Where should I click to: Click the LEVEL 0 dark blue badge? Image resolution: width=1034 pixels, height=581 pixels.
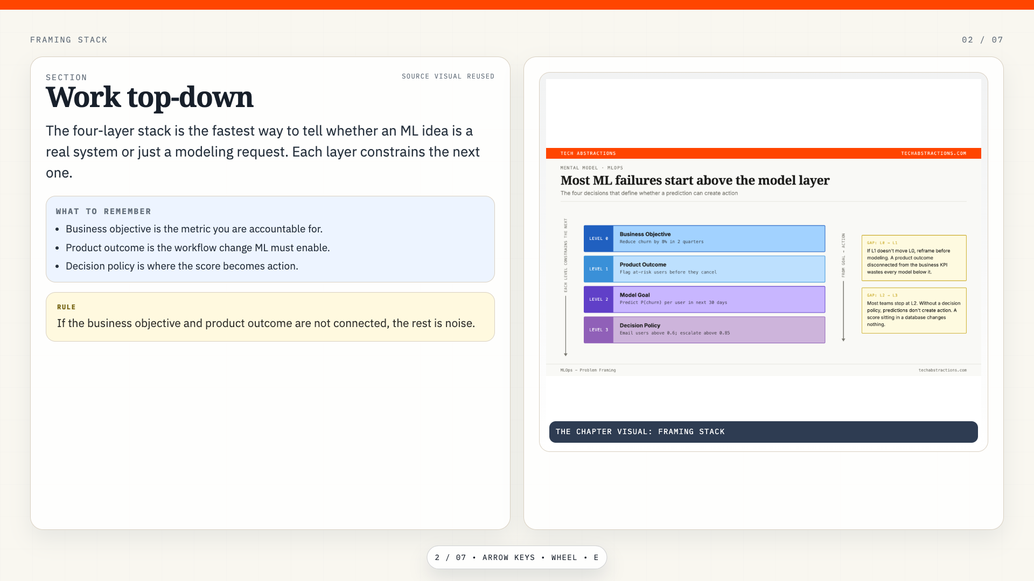pos(598,238)
